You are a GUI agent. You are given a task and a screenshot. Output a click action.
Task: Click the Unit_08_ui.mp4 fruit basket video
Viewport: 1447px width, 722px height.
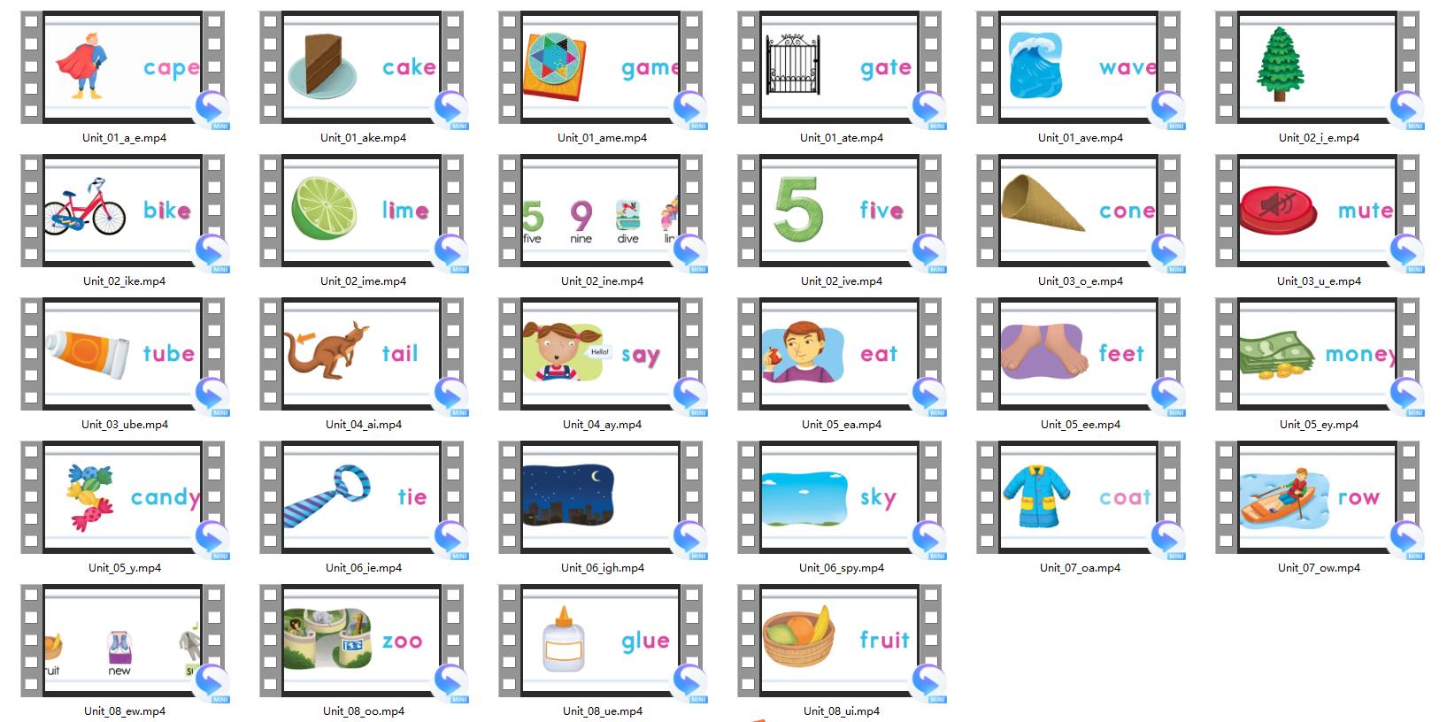coord(839,641)
